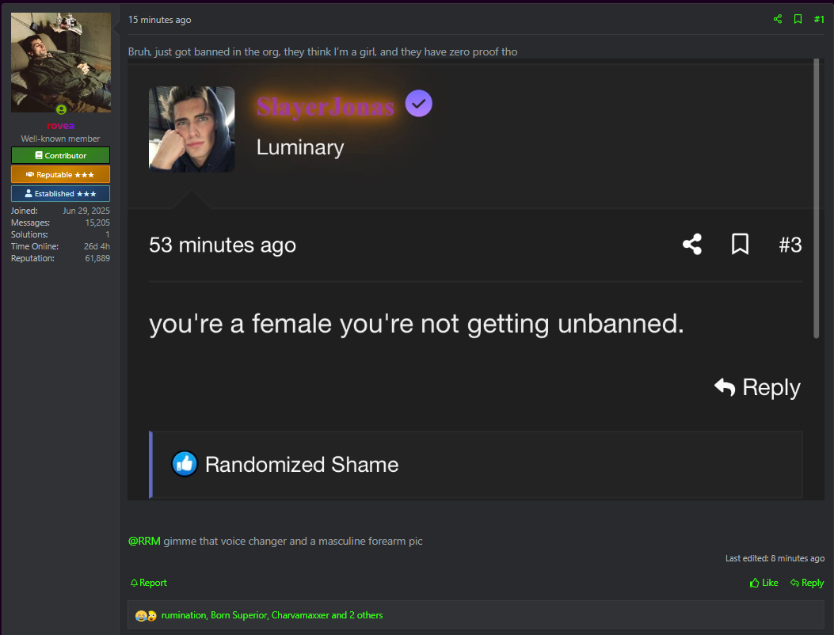Viewport: 834px width, 635px height.
Task: Click the thumbs-up Like button under the post
Action: tap(764, 583)
